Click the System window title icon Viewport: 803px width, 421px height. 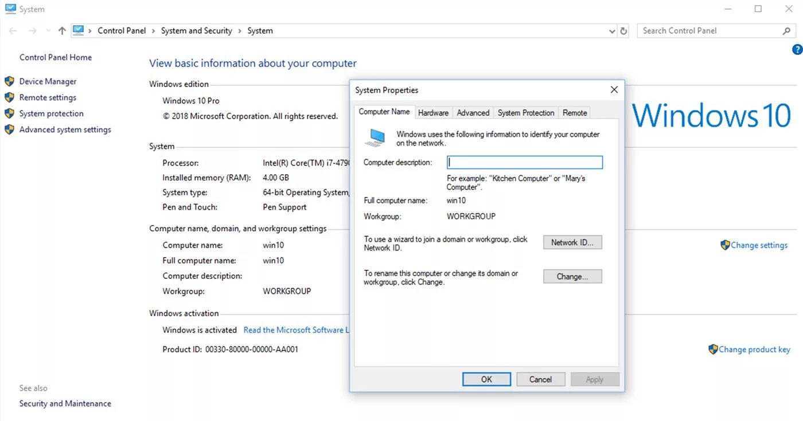(10, 9)
